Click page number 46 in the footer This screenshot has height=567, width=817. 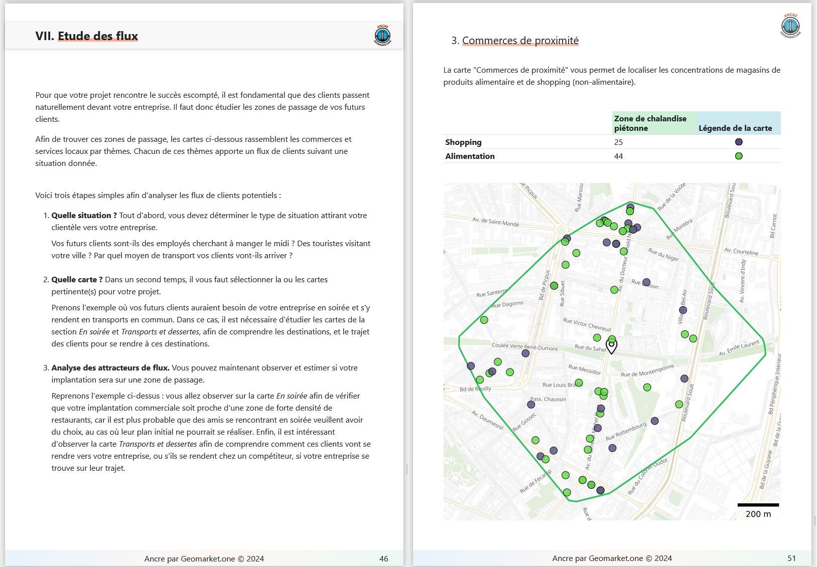(x=384, y=558)
